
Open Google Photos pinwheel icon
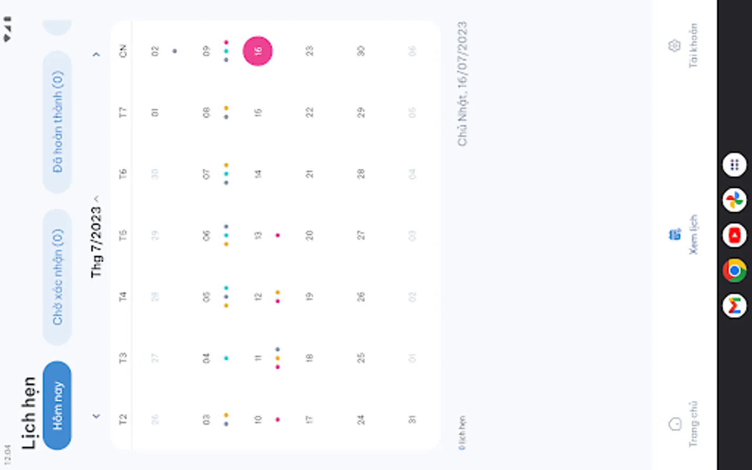click(734, 200)
